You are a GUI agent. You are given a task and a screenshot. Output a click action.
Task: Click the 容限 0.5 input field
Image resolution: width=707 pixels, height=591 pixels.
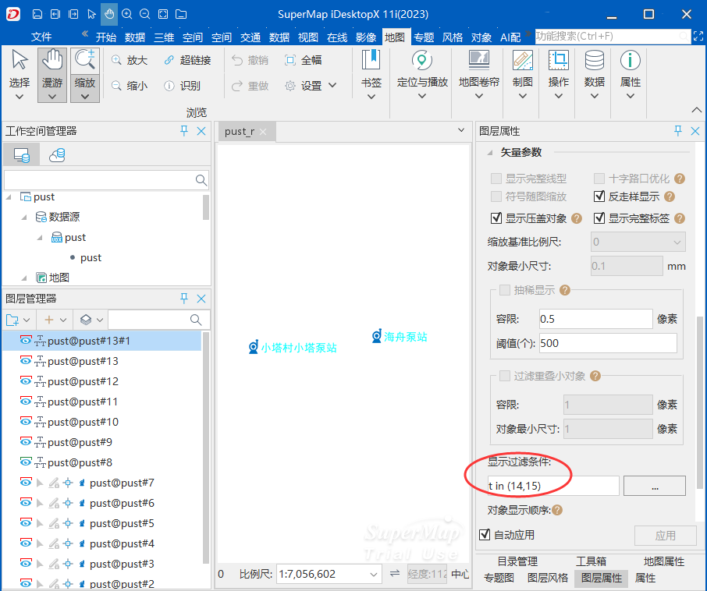pos(595,319)
